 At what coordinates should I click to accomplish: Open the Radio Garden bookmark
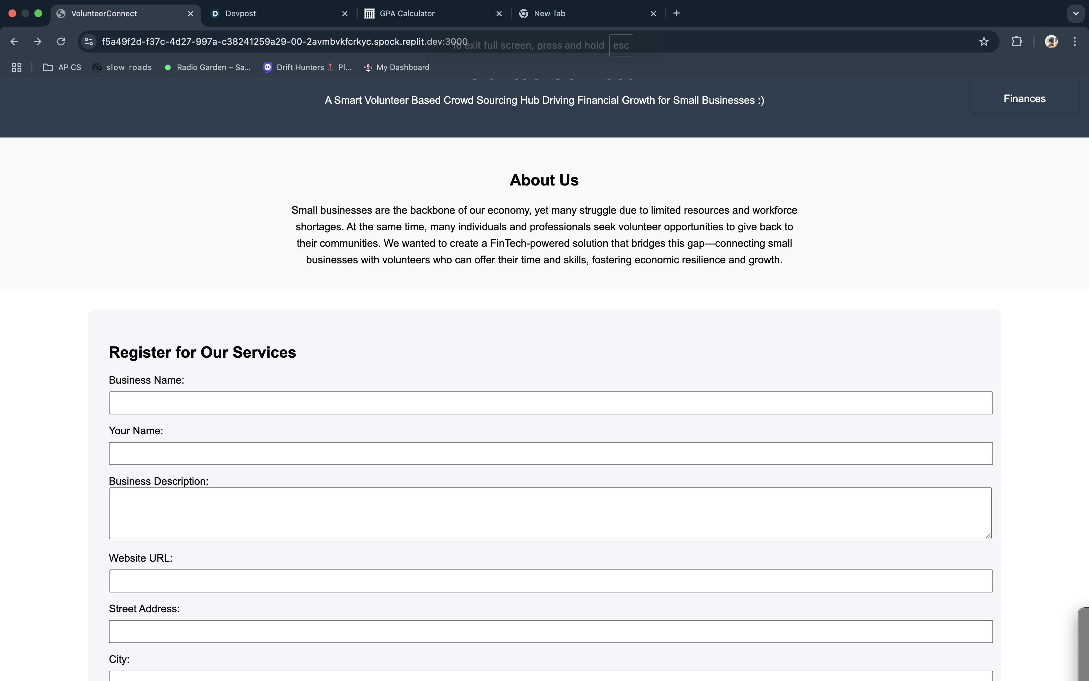207,67
